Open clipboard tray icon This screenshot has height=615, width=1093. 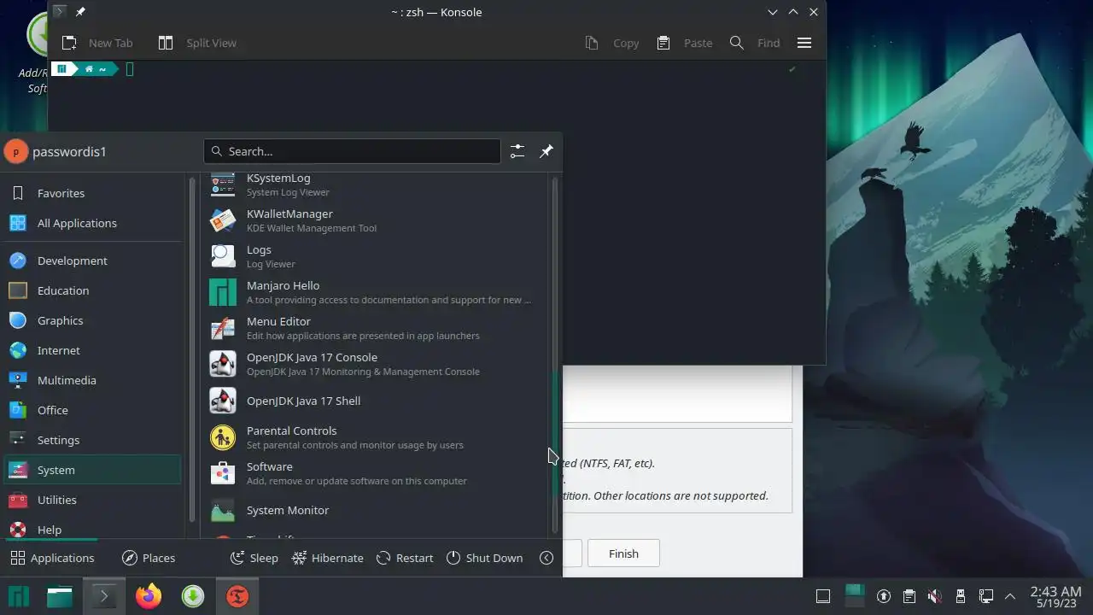909,596
